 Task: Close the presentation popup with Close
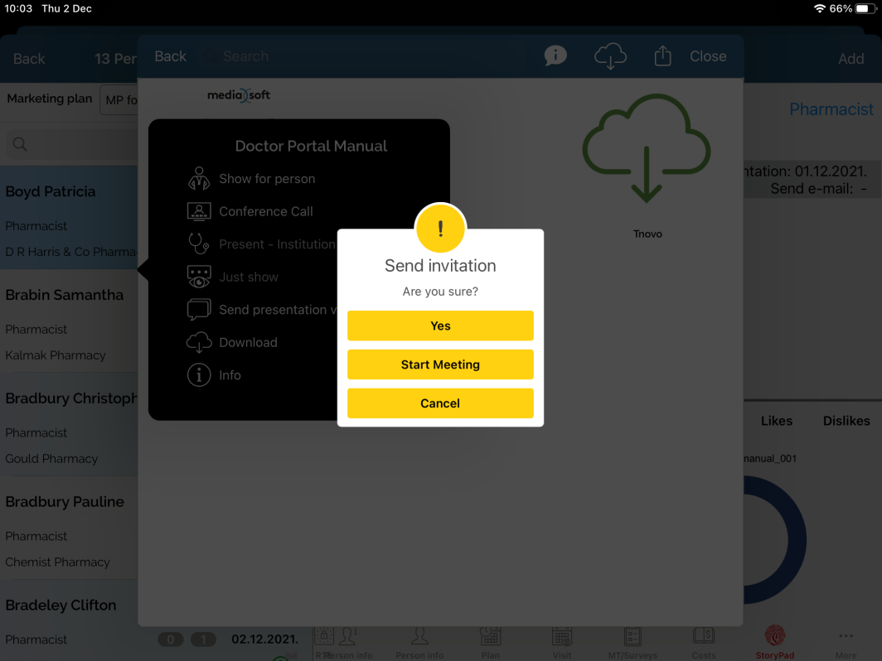point(708,56)
